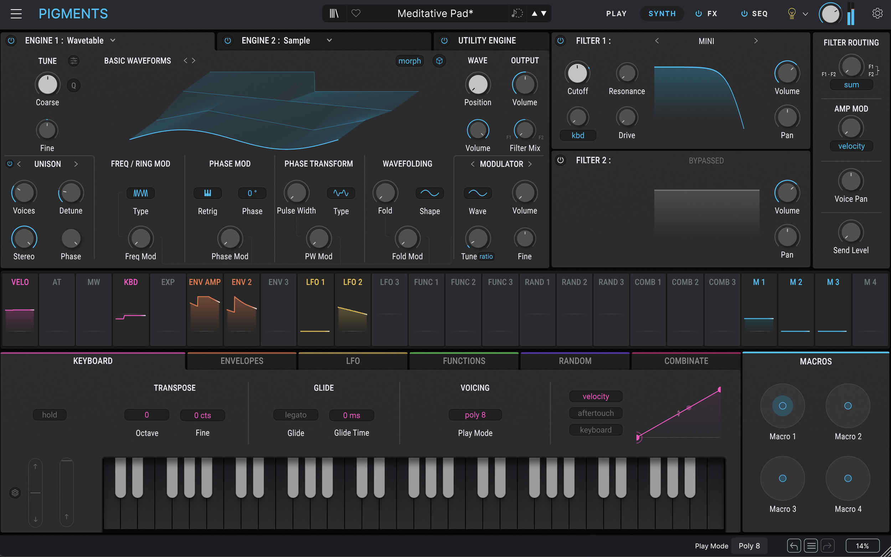Open the history list icon in bottom bar
Viewport: 891px width, 557px height.
tap(811, 546)
